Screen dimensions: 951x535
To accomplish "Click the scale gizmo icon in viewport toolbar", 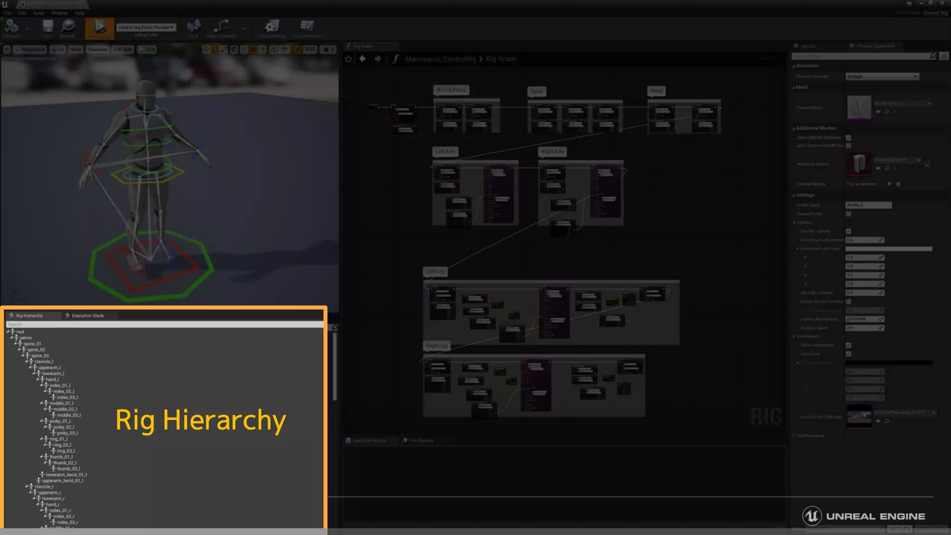I will 224,49.
